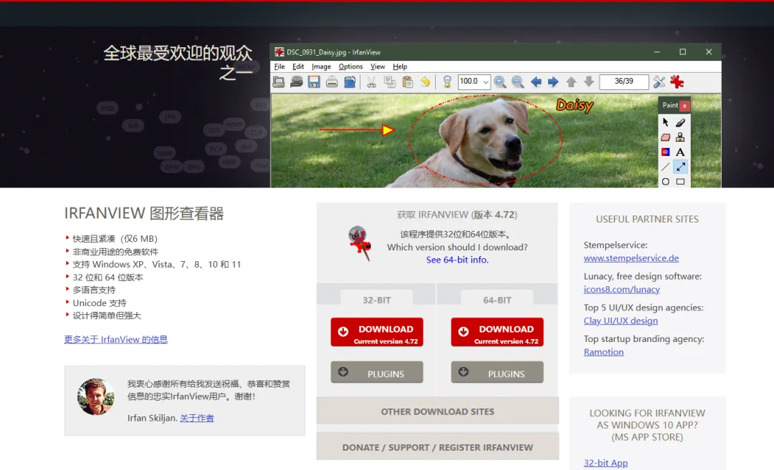
Task: Click the Save floppy disk toolbar icon
Action: click(x=314, y=82)
